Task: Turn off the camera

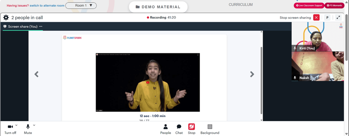Action: (10, 129)
